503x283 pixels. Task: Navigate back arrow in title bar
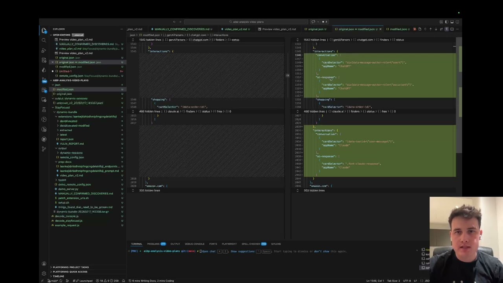click(x=174, y=22)
